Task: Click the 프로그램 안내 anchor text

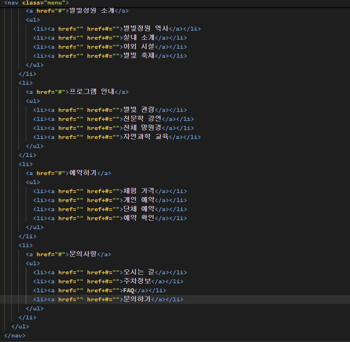Action: pos(92,92)
